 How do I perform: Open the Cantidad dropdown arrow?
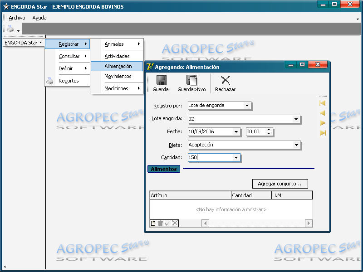point(236,158)
